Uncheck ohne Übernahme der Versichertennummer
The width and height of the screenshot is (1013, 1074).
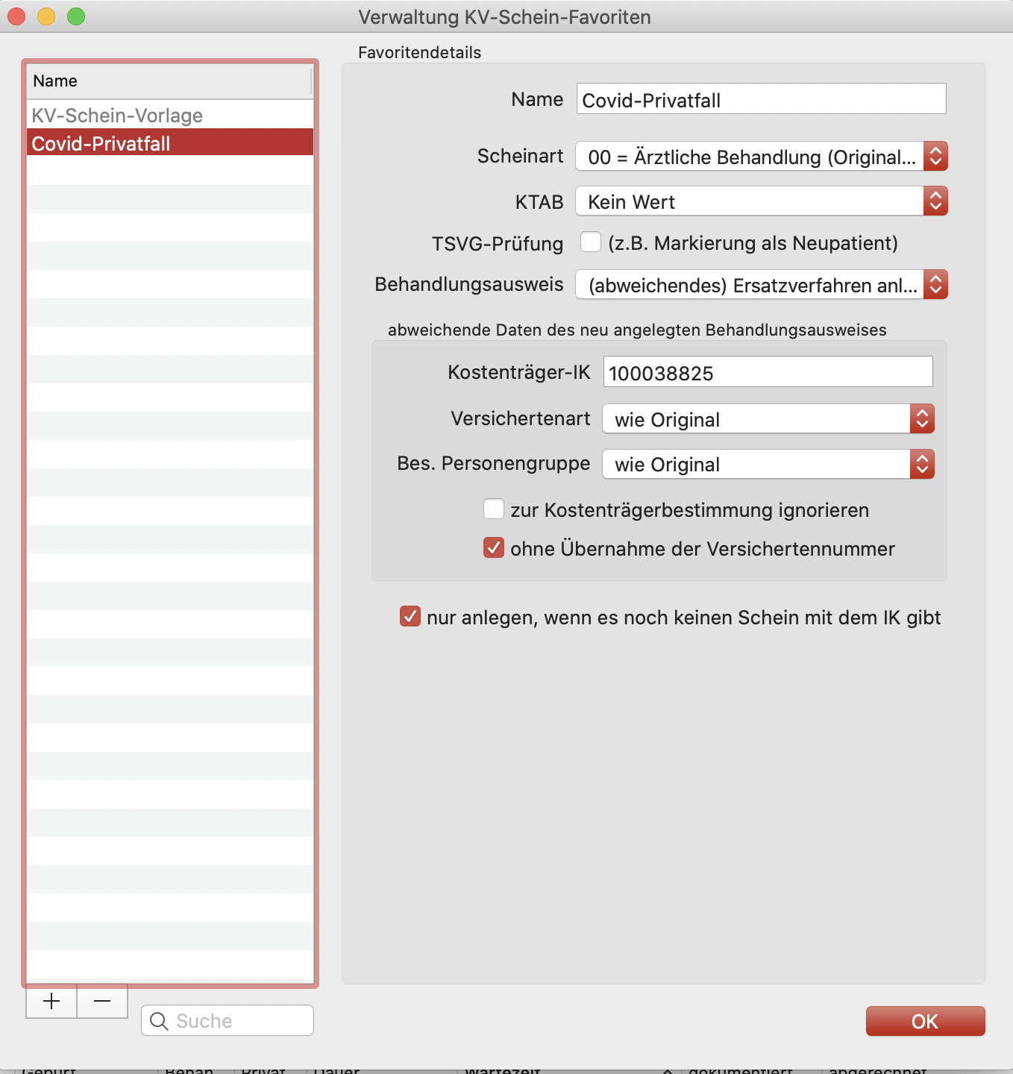[494, 548]
